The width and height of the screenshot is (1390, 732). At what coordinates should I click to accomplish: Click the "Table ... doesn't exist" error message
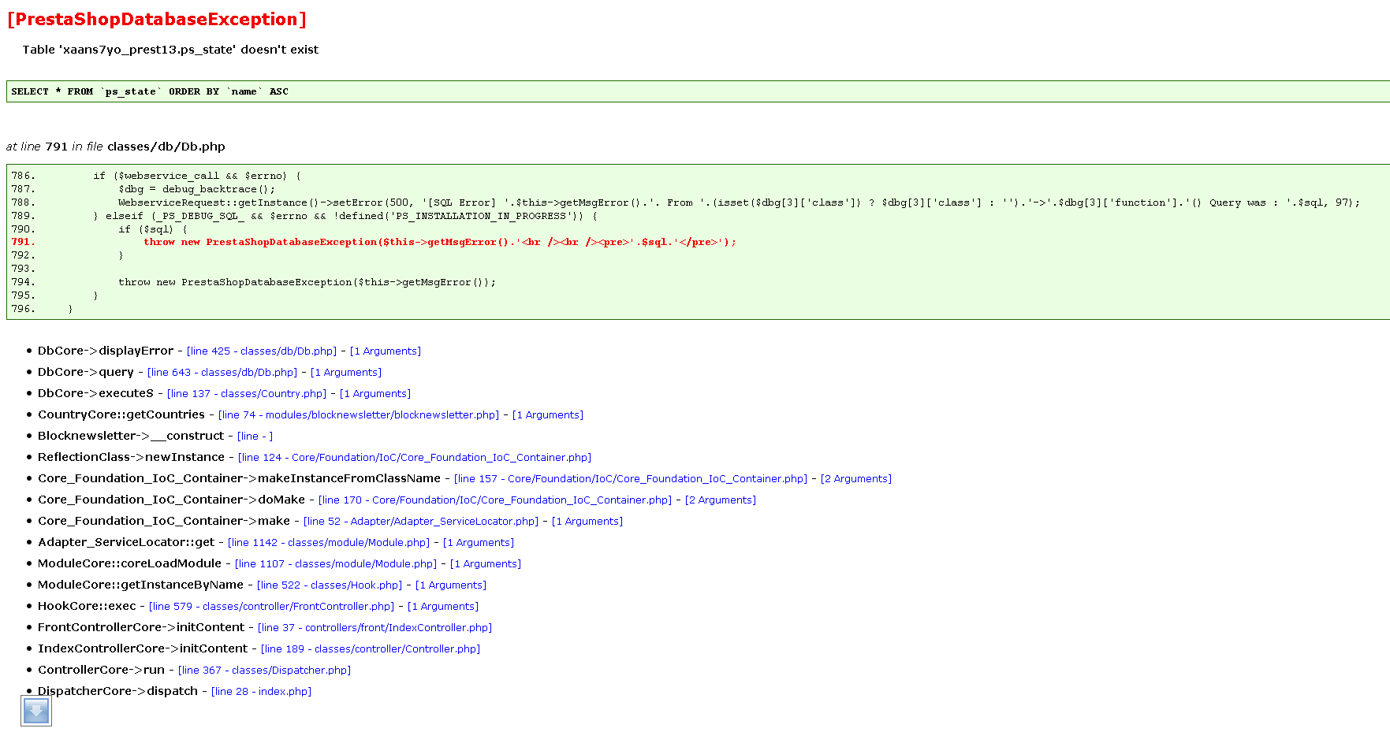170,50
